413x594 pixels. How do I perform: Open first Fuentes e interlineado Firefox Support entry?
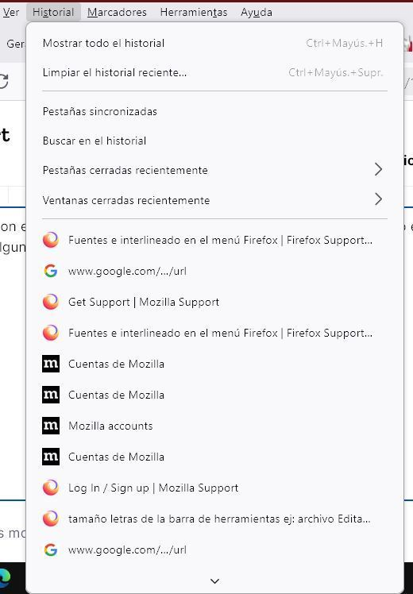pos(214,240)
